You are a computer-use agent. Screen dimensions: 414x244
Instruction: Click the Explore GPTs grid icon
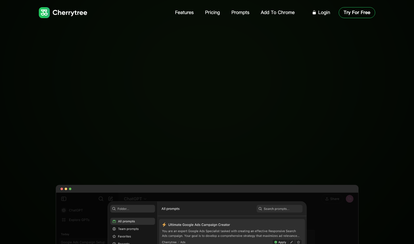[x=64, y=220]
